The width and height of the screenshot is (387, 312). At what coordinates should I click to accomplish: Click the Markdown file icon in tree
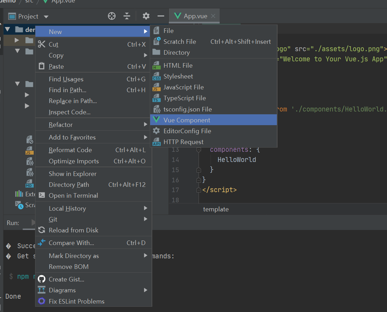29,183
